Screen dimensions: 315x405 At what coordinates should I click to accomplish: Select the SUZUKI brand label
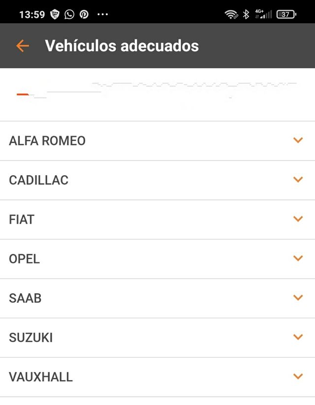click(31, 338)
